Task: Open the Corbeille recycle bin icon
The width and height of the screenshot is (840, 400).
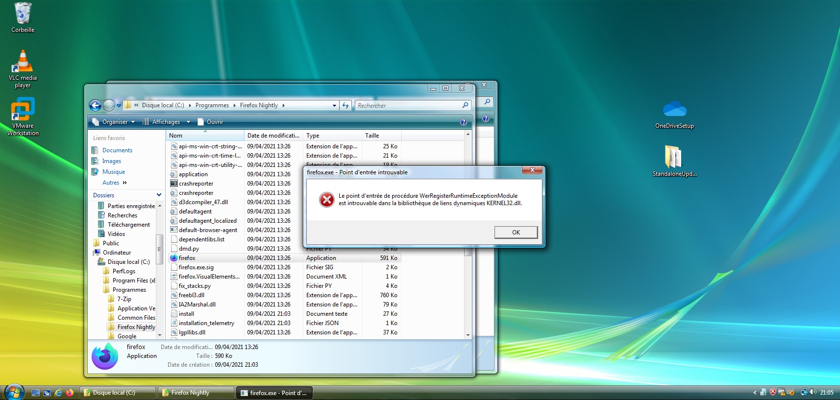Action: (23, 18)
